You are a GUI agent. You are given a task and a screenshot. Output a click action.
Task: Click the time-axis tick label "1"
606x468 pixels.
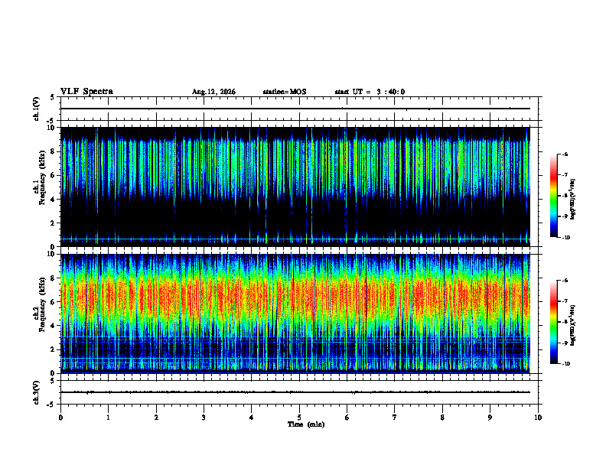click(x=108, y=418)
